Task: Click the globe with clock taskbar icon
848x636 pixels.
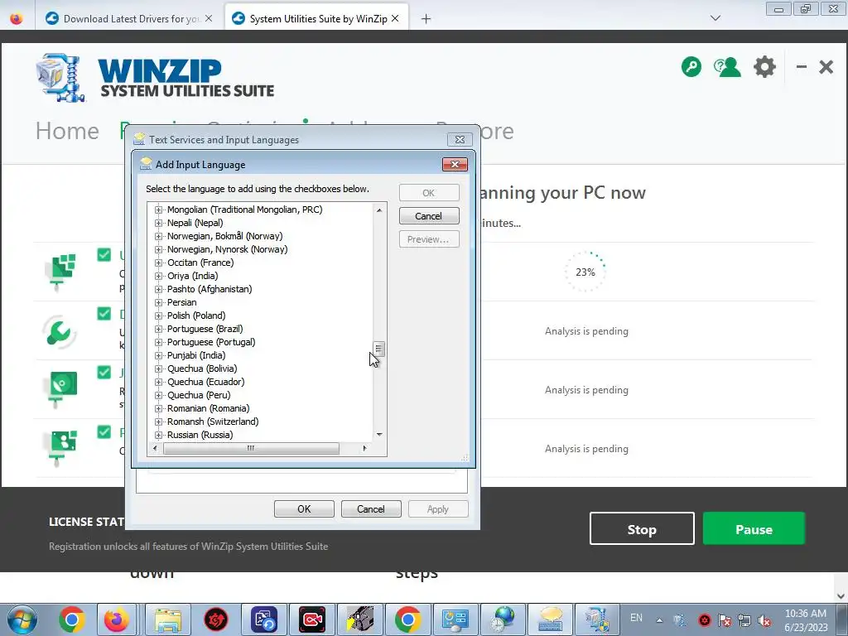Action: (x=503, y=619)
